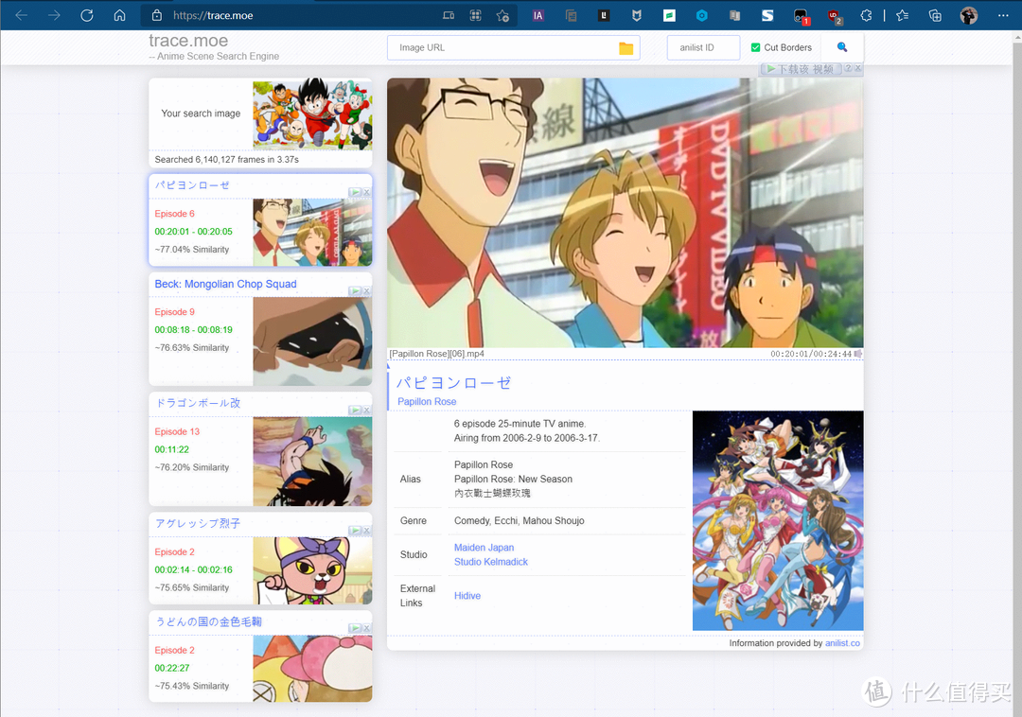Toggle the Cut Borders checkbox
The height and width of the screenshot is (717, 1022).
tap(755, 47)
